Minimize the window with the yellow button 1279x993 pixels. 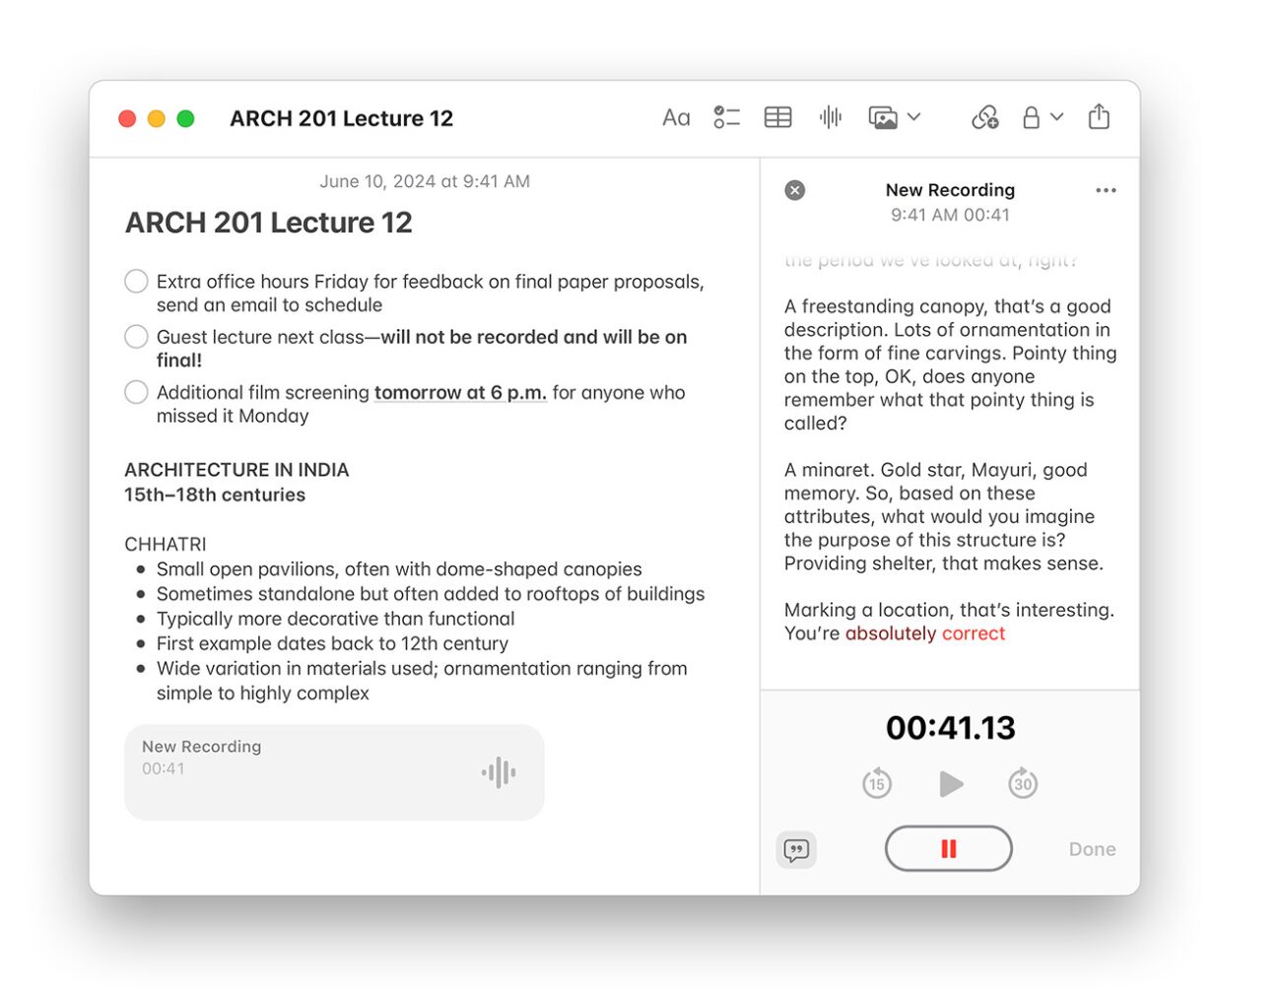pyautogui.click(x=156, y=118)
